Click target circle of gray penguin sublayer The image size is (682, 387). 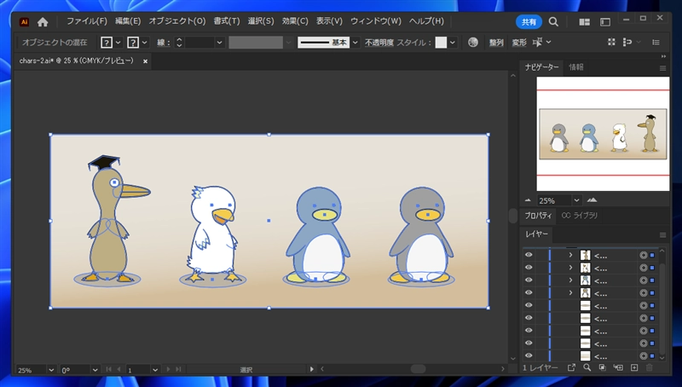pos(644,293)
